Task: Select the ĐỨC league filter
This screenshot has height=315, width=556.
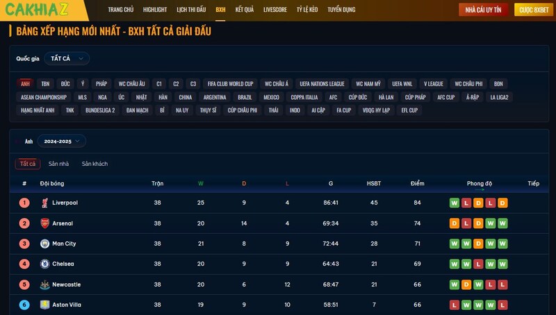Action: tap(65, 84)
